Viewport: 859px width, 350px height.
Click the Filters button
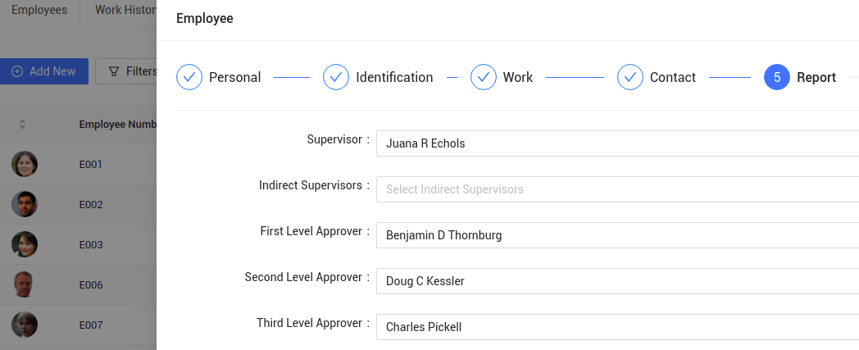tap(126, 71)
